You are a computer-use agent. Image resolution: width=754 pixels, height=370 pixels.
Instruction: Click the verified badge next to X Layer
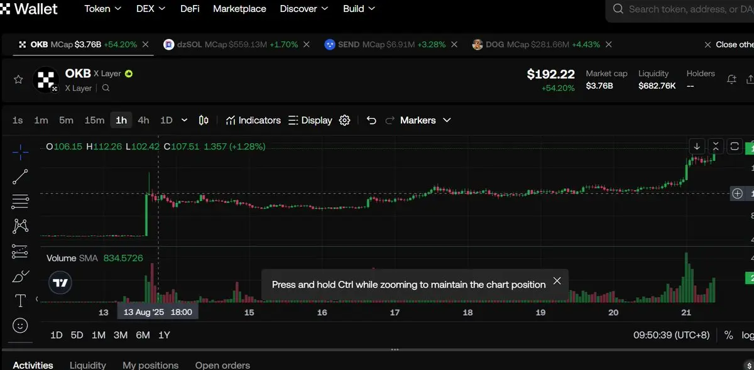129,73
